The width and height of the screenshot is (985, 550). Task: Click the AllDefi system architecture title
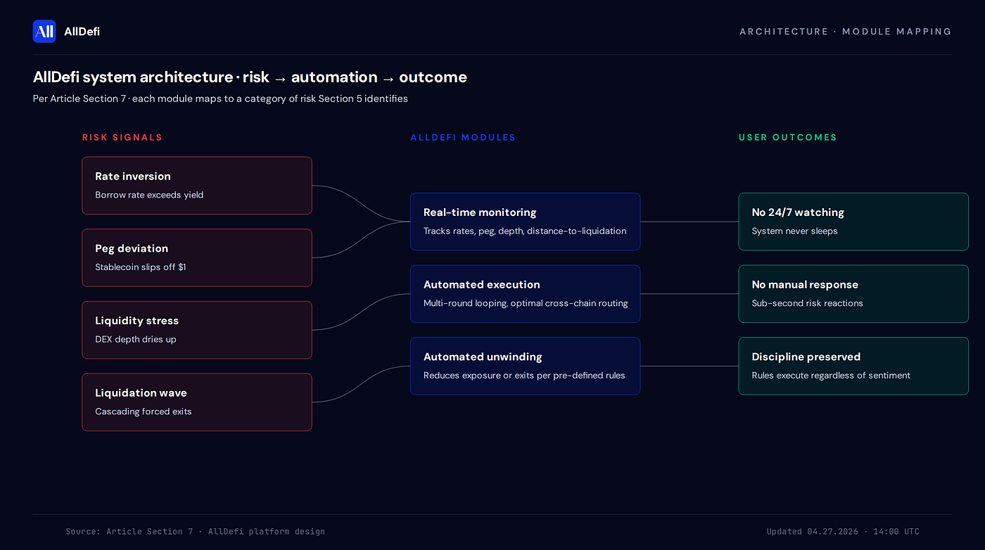(x=250, y=77)
